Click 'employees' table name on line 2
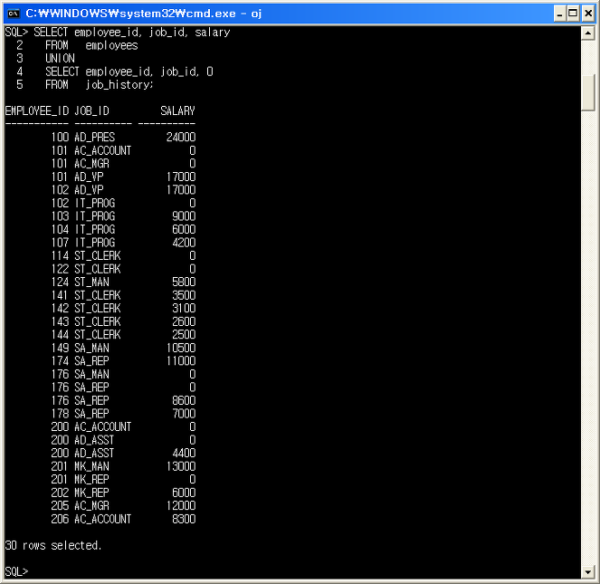 pyautogui.click(x=111, y=45)
